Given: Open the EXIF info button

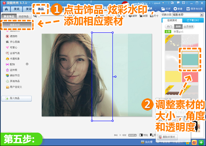Looking at the screenshot, I should 132,135.
